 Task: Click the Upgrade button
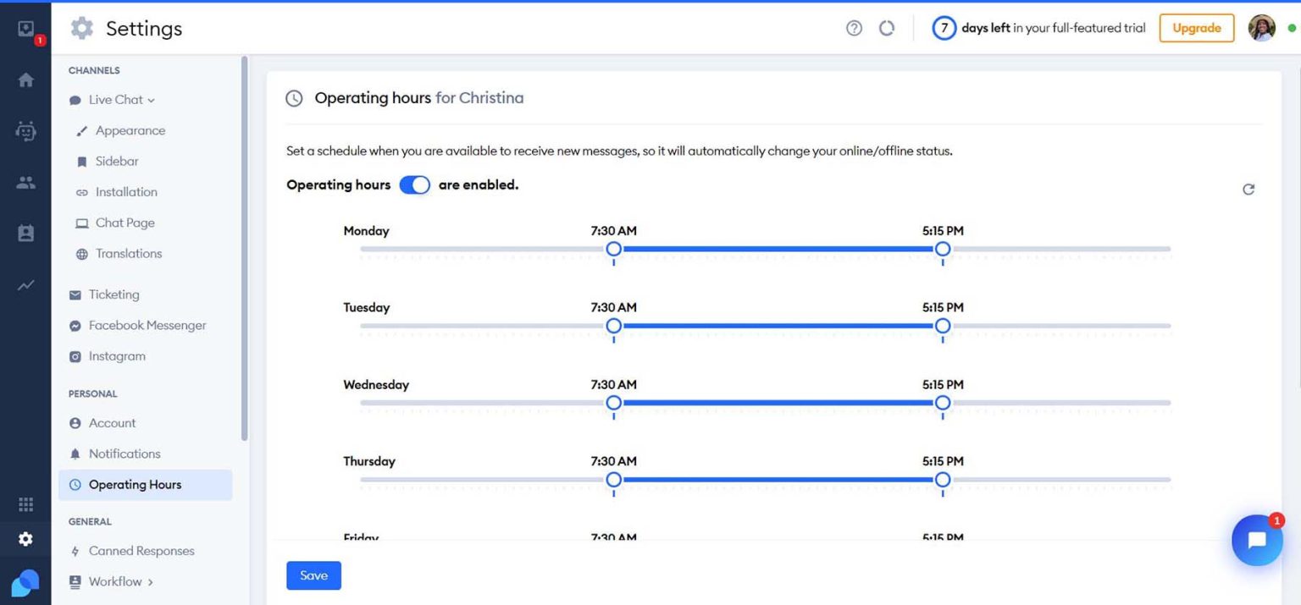(x=1196, y=27)
